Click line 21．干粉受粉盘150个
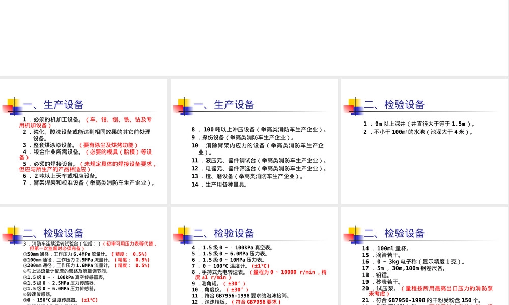This screenshot has height=305, width=509. (x=422, y=300)
